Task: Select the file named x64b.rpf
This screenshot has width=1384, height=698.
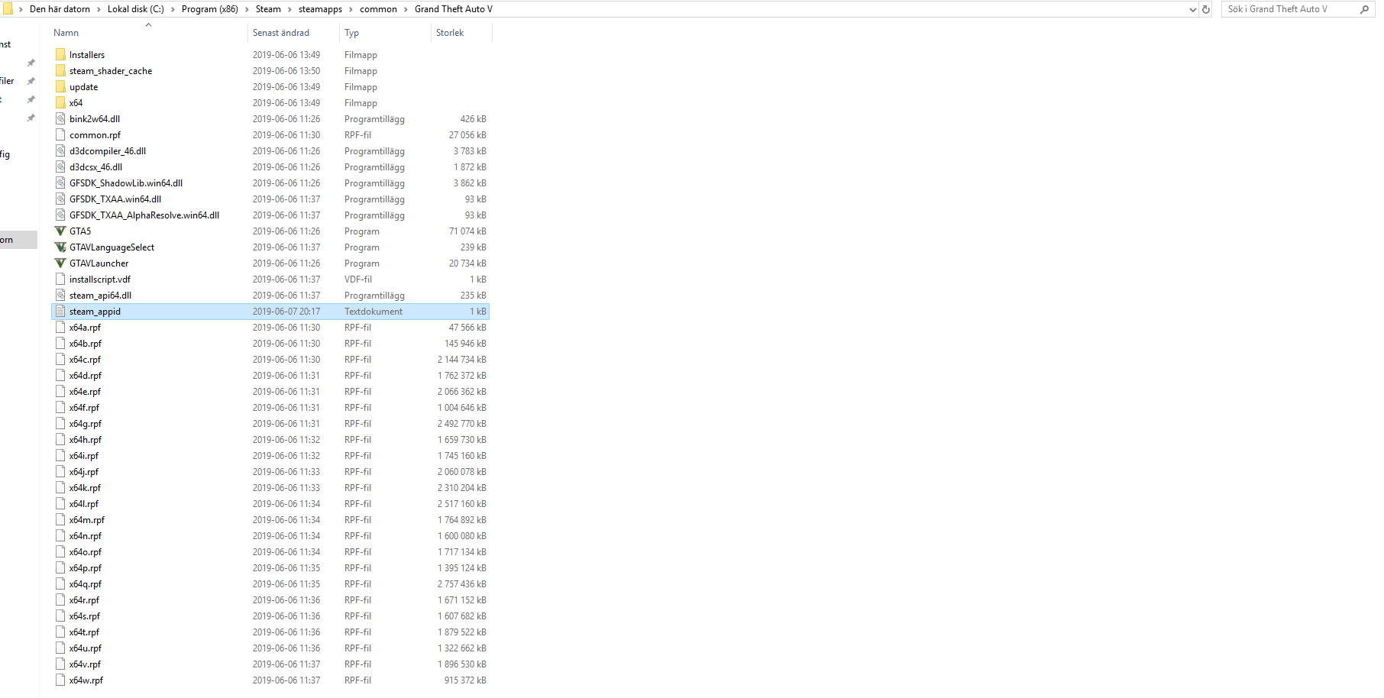Action: [x=85, y=344]
